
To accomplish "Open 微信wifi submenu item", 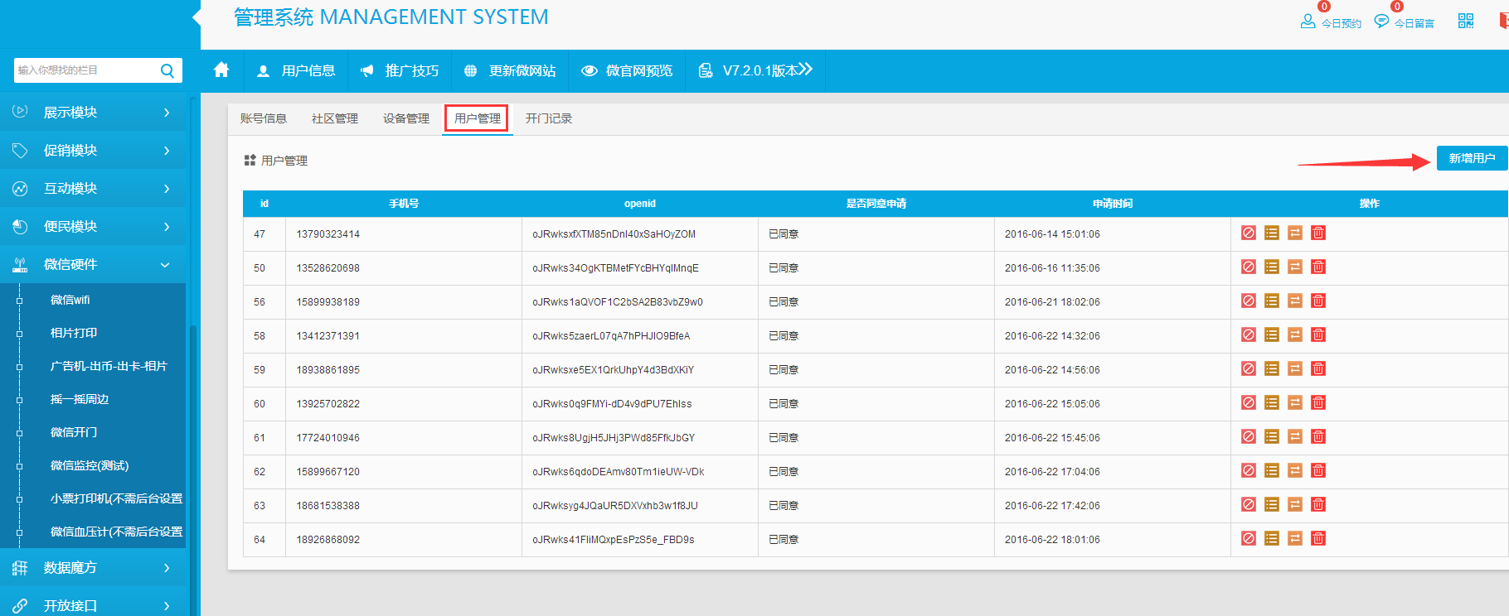I will (x=70, y=300).
